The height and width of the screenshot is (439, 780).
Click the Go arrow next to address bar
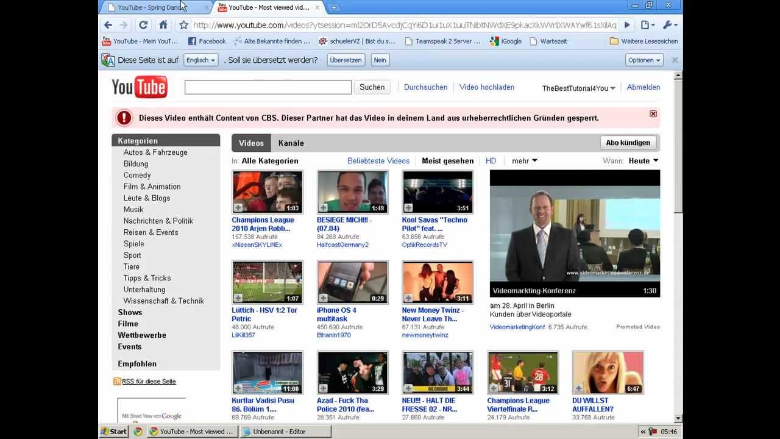click(627, 25)
